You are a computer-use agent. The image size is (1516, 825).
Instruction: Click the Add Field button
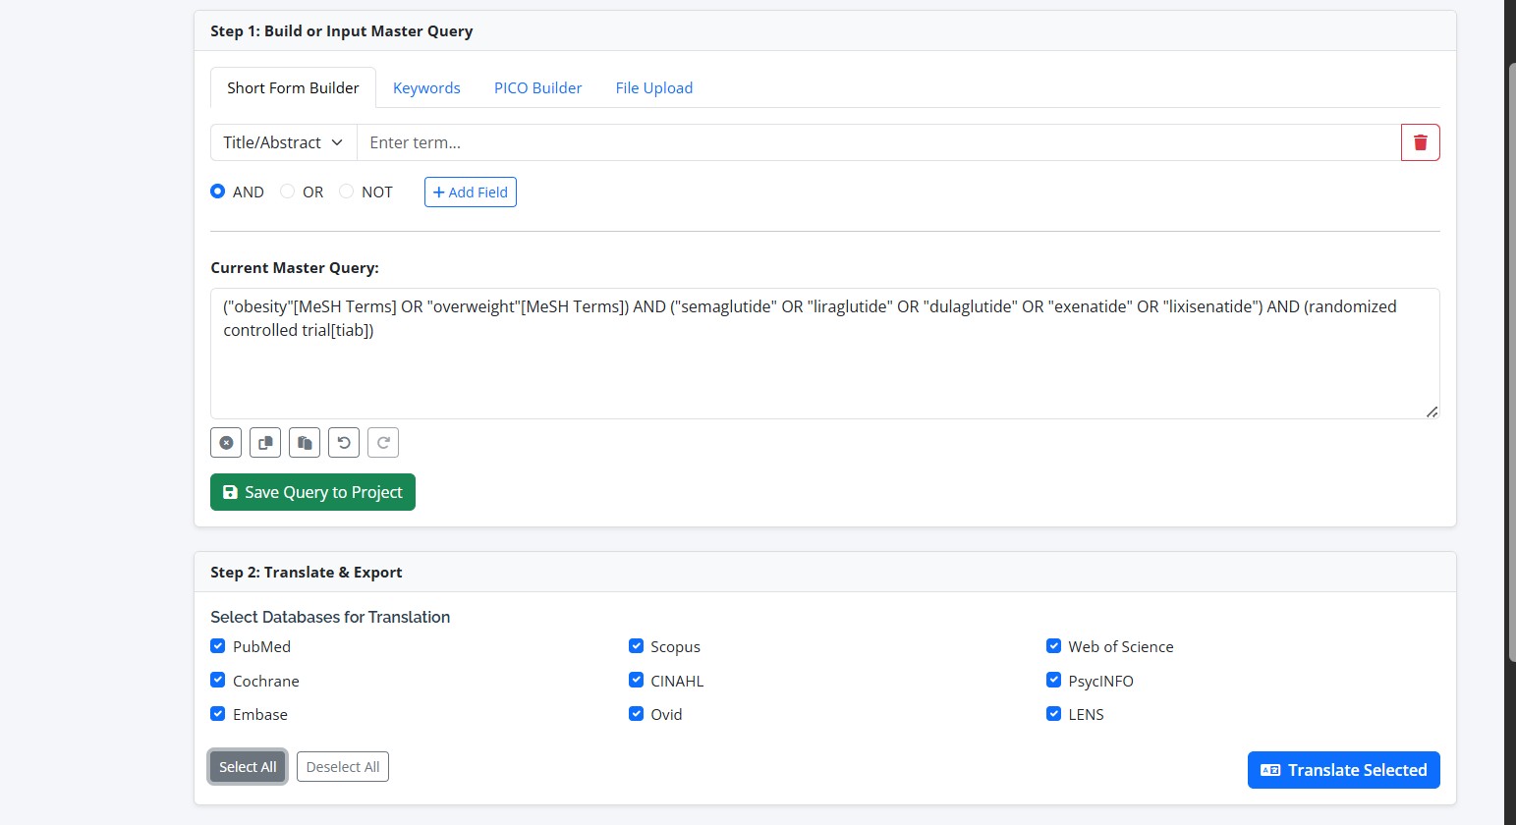coord(470,192)
